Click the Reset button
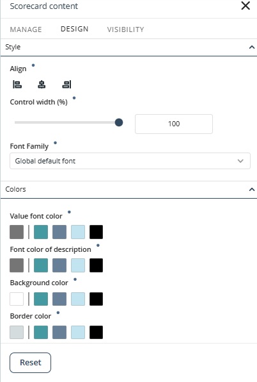Screen dimensions: 257x382 click(x=30, y=363)
